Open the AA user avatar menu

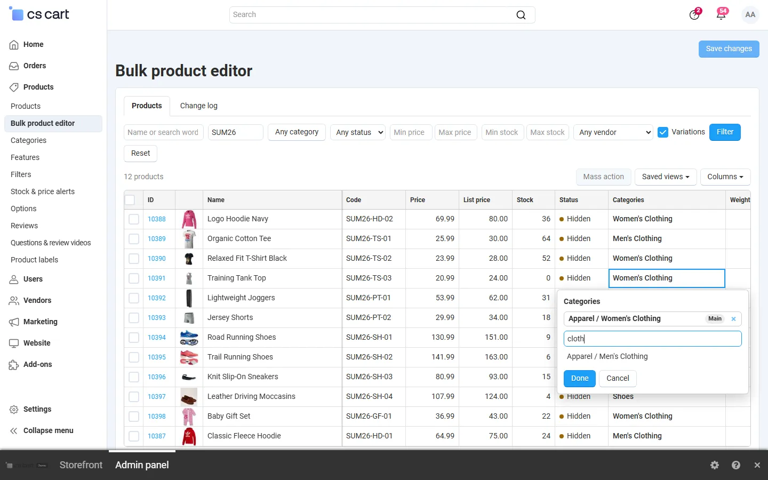[x=750, y=15]
